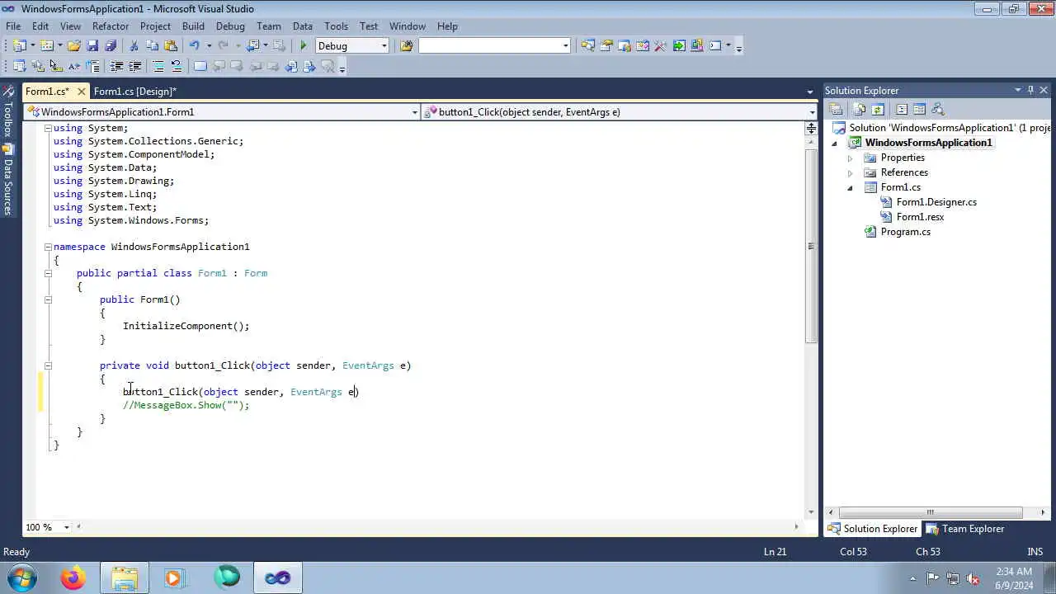Click View Class Diagram icon in Solution Explorer

[937, 109]
